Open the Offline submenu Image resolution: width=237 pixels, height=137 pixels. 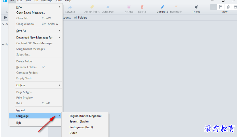pyautogui.click(x=36, y=85)
